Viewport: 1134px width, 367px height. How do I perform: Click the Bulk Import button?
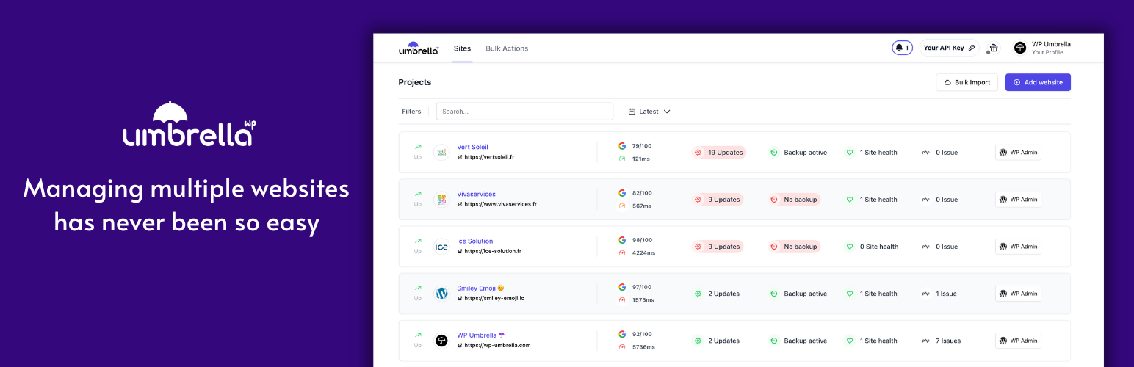(967, 82)
